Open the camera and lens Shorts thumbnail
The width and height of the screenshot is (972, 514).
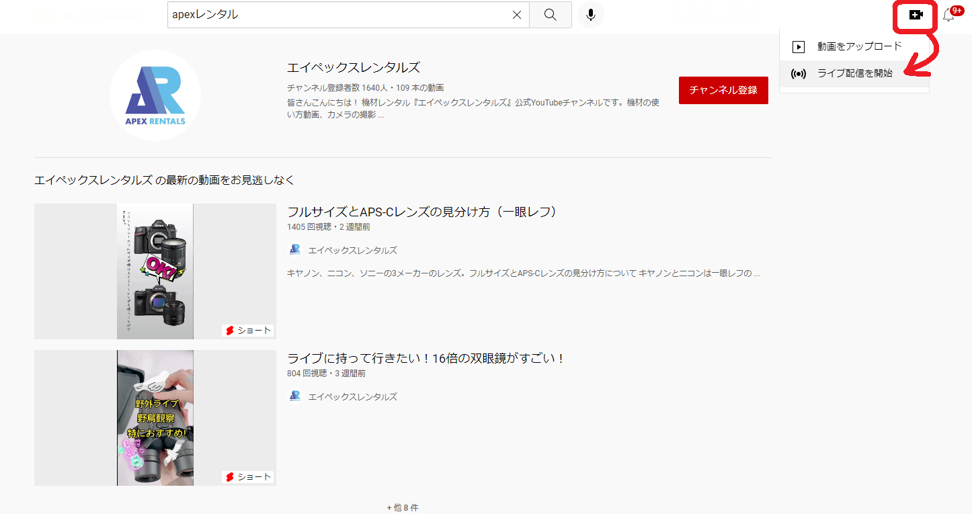tap(155, 271)
